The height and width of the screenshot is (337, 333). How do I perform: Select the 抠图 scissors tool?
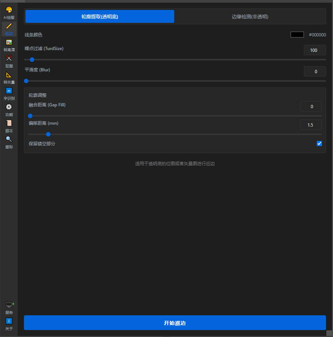click(9, 59)
